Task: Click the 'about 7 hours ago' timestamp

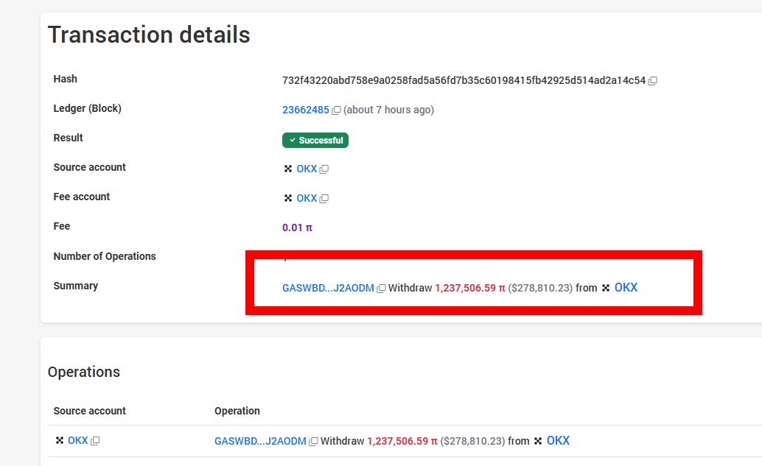Action: tap(389, 110)
